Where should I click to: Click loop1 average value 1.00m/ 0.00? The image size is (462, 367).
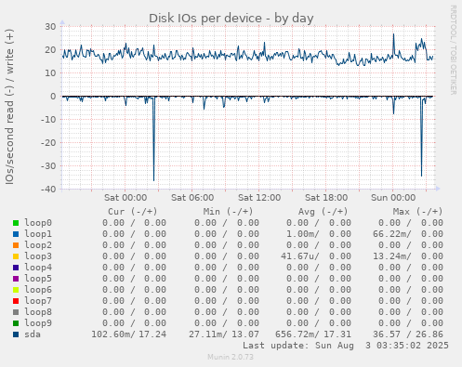[319, 234]
